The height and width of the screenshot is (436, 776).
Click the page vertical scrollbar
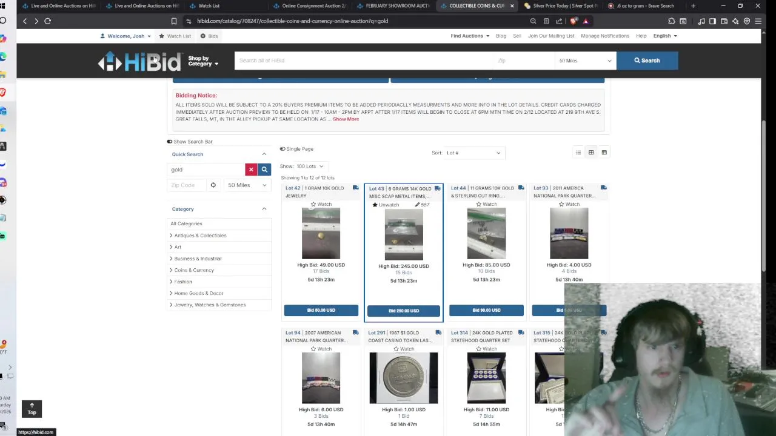pos(763,195)
